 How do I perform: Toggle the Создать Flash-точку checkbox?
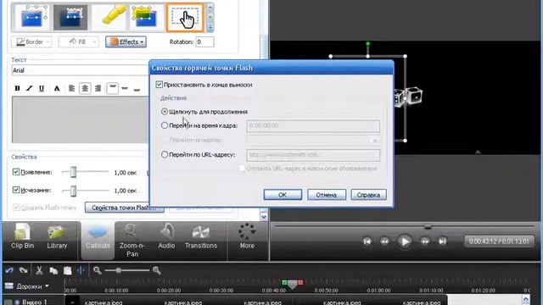tap(16, 208)
